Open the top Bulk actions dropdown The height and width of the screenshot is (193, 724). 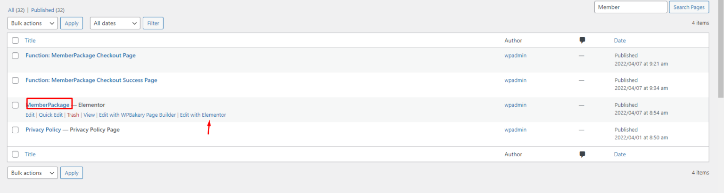click(33, 23)
